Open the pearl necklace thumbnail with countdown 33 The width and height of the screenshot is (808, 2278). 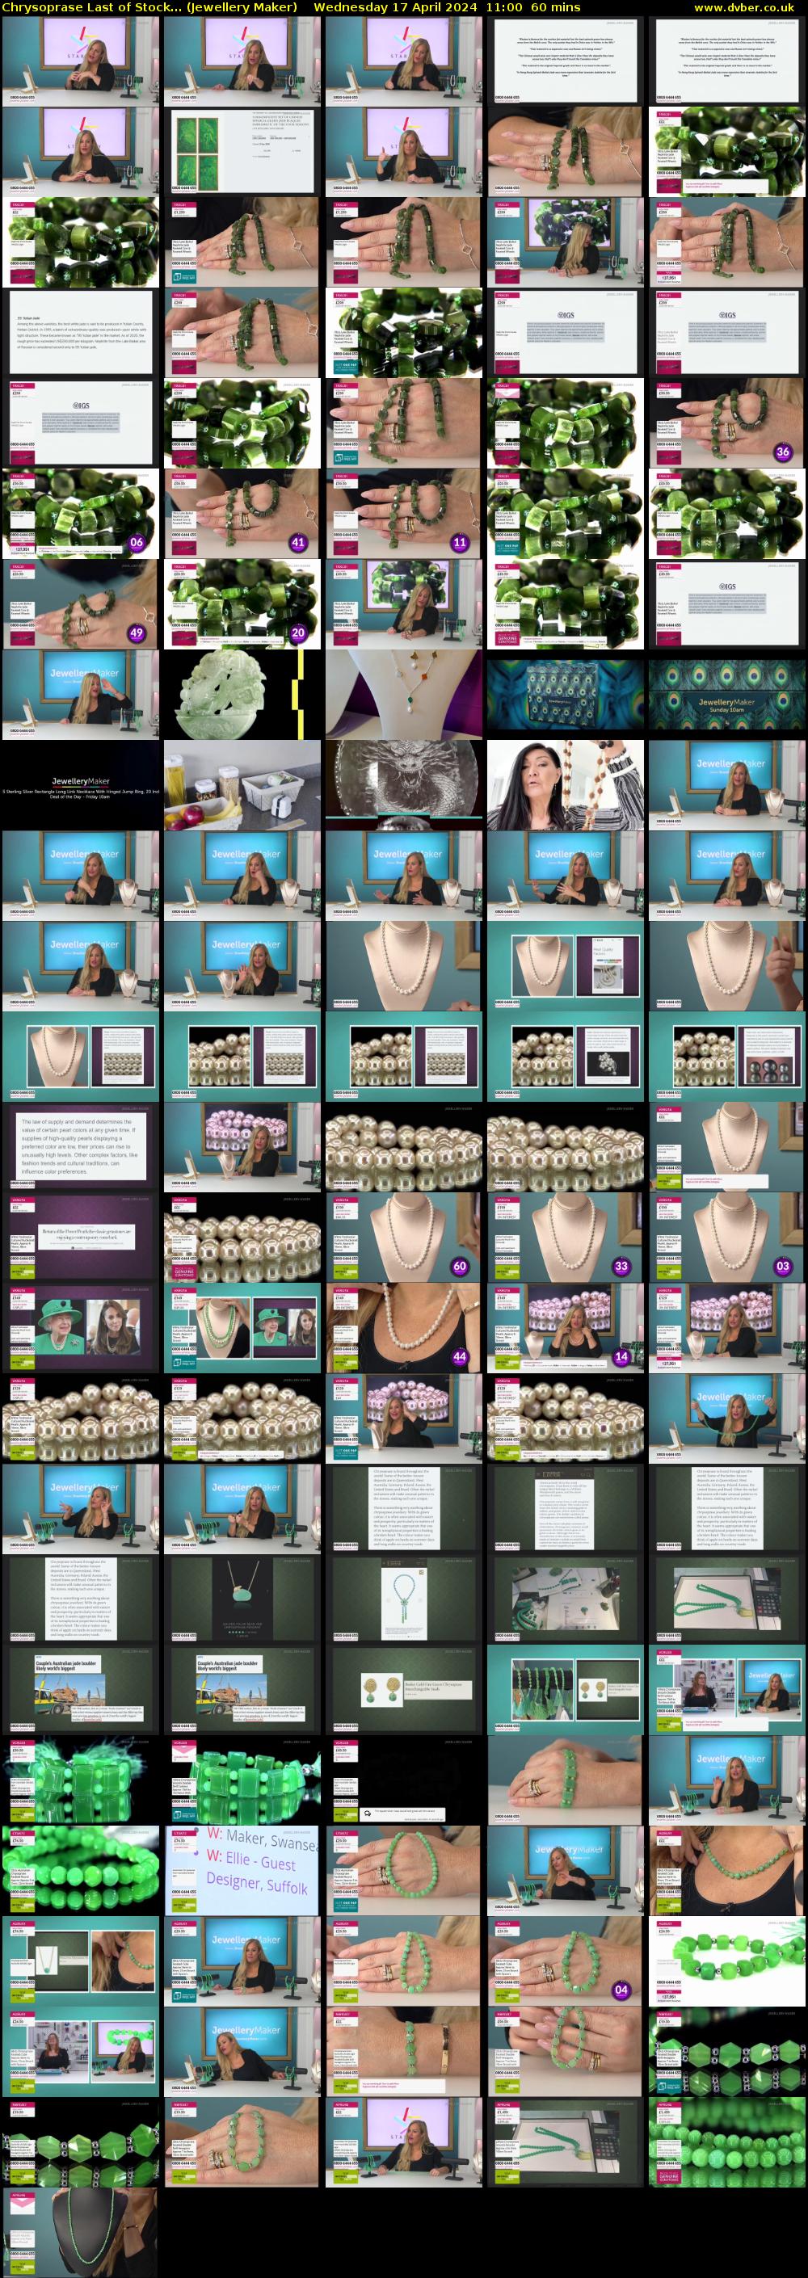point(565,1238)
